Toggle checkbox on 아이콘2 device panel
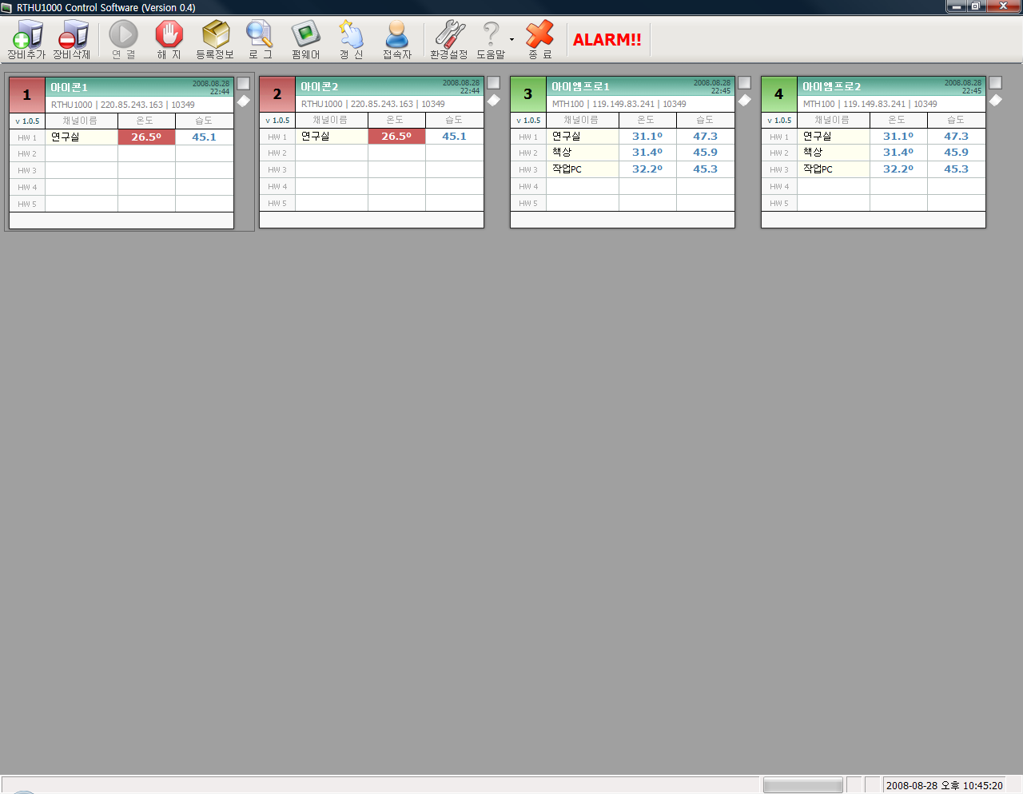 (x=493, y=83)
